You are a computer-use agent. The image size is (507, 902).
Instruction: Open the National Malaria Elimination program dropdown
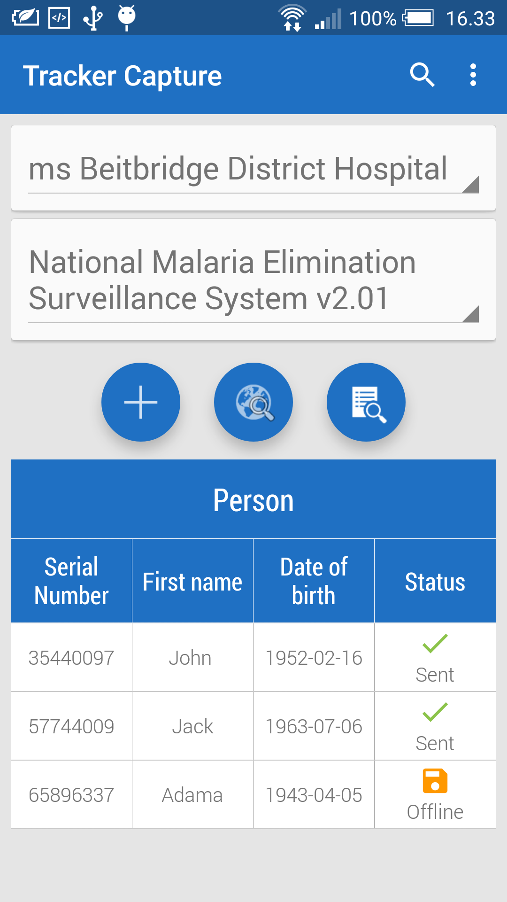(x=253, y=280)
